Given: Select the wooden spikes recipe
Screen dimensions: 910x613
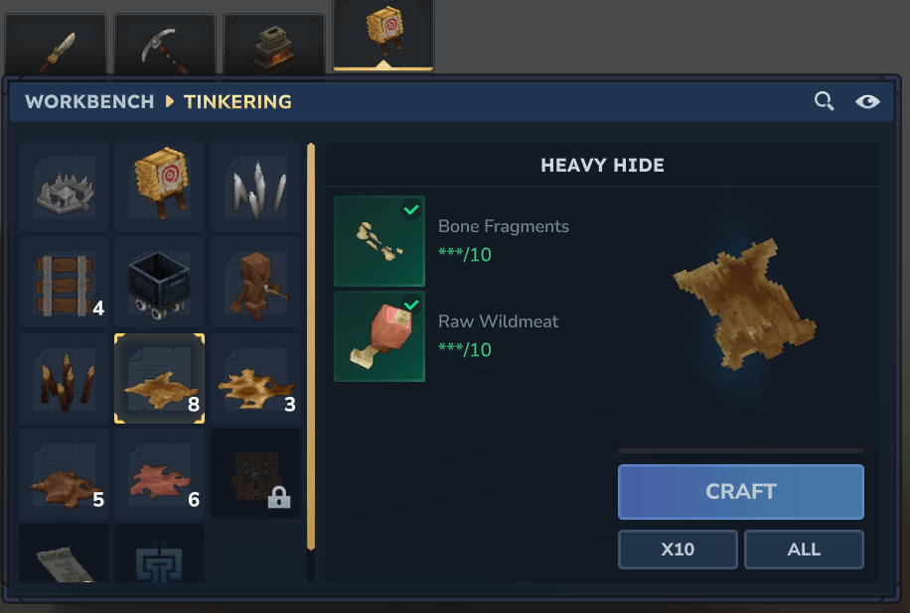Looking at the screenshot, I should 64,378.
